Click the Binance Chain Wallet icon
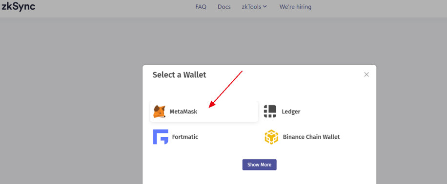 (271, 137)
